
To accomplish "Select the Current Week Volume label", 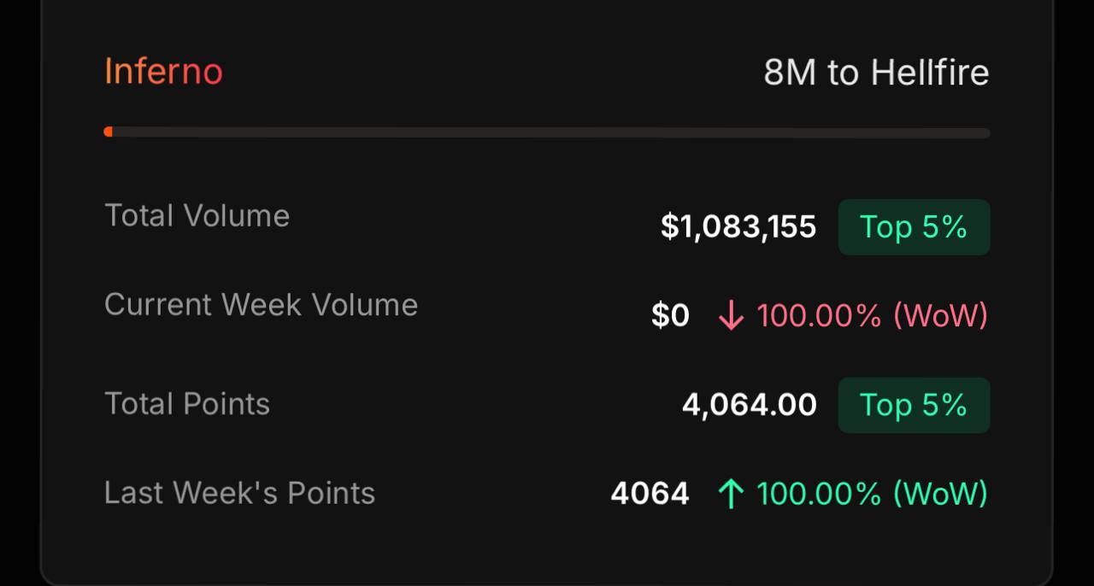I will [261, 305].
